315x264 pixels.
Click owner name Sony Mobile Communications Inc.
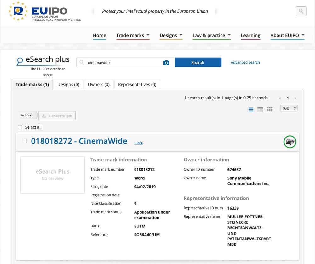(x=248, y=181)
